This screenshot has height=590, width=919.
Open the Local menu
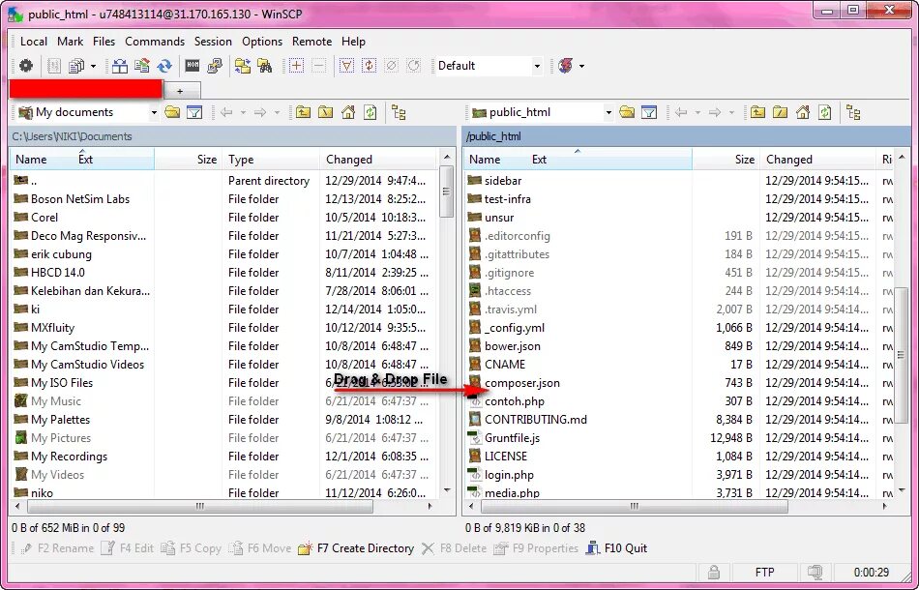click(x=34, y=42)
